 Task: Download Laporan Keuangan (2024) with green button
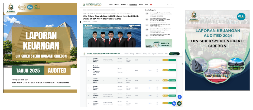[172, 80]
